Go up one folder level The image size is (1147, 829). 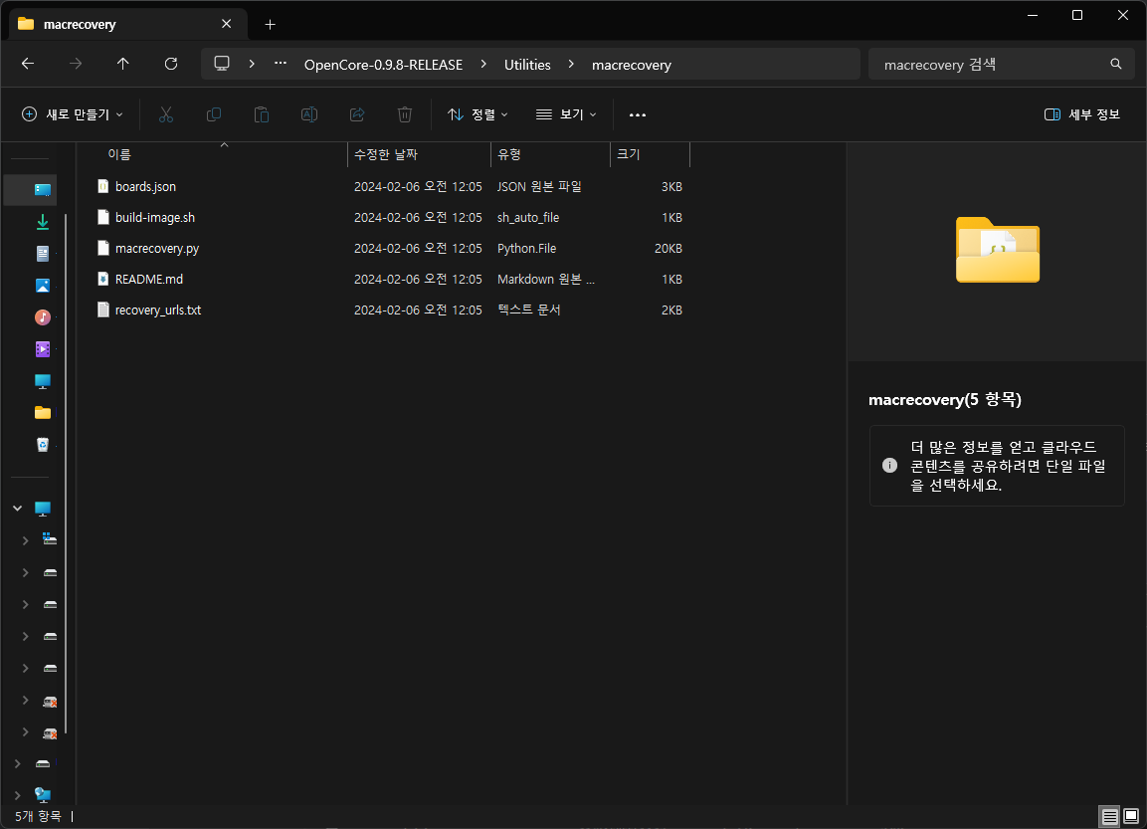coord(123,65)
